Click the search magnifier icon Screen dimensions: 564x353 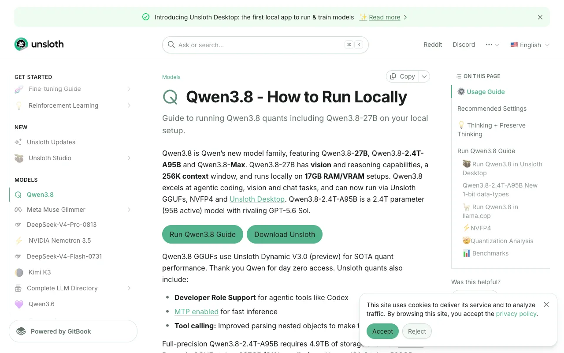tap(171, 45)
